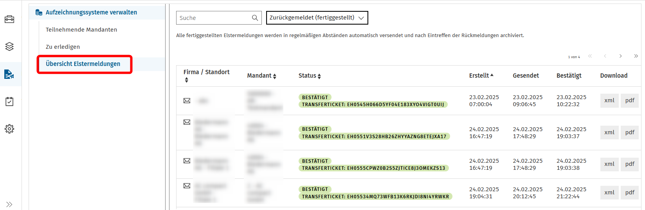Sort table by Erstellt column

(x=481, y=76)
